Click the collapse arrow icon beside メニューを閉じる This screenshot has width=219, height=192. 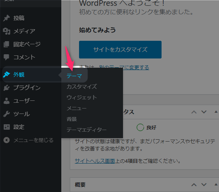[7, 140]
